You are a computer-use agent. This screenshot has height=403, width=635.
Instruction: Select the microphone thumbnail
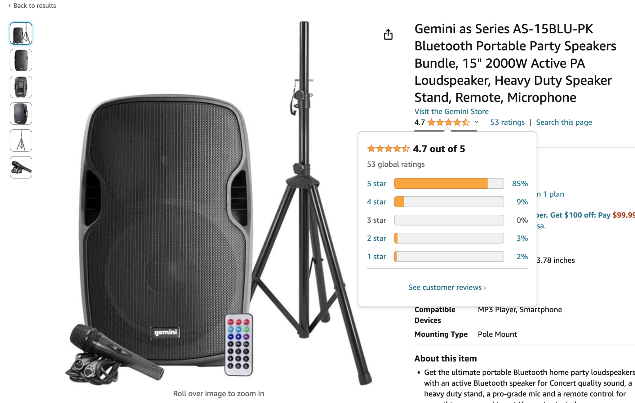[21, 167]
